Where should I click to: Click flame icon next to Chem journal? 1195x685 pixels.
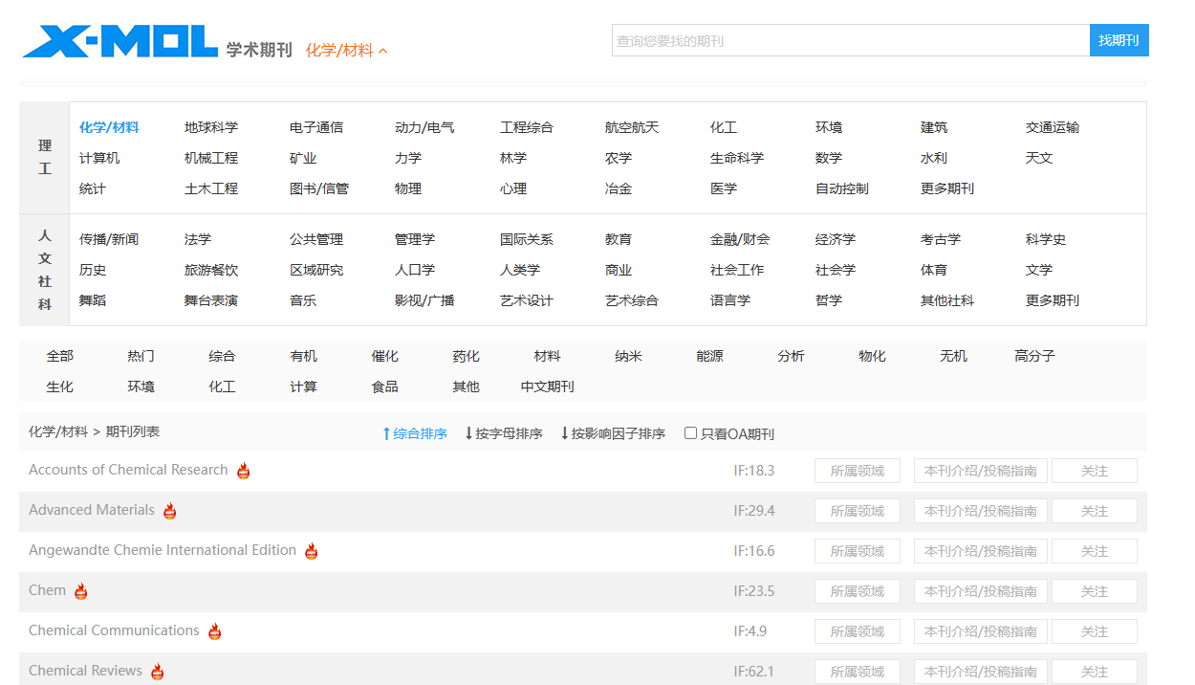click(81, 591)
